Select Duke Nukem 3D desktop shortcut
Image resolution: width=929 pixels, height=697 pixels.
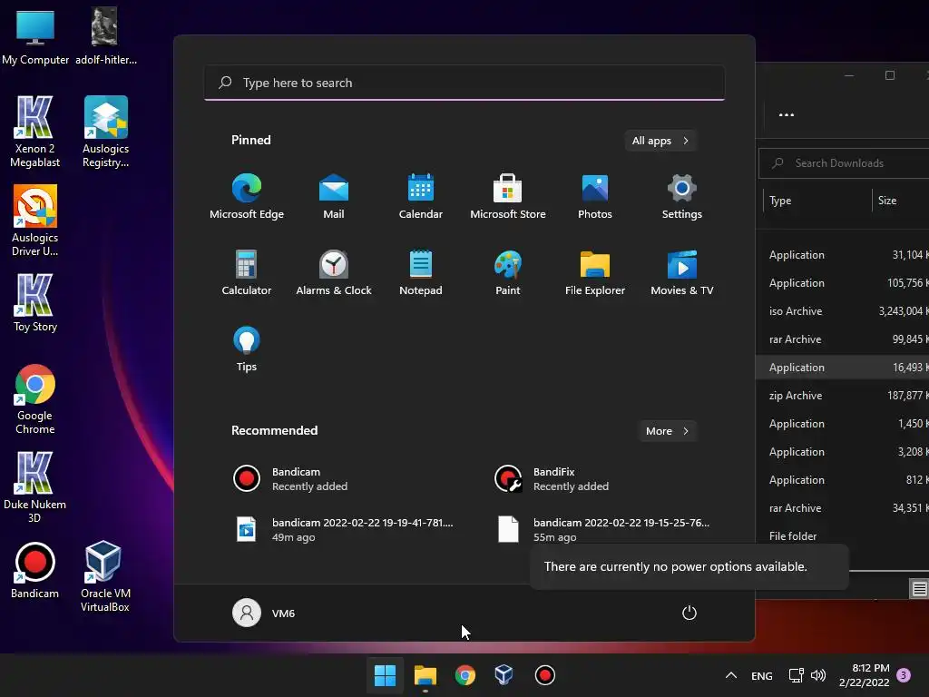pyautogui.click(x=34, y=487)
